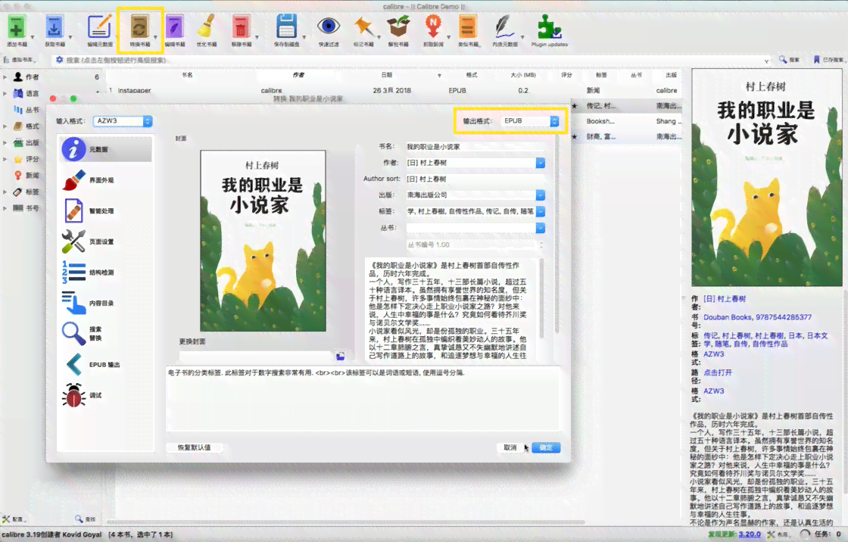Click the cover thumbnail in convert dialog
The width and height of the screenshot is (848, 542).
click(x=263, y=241)
